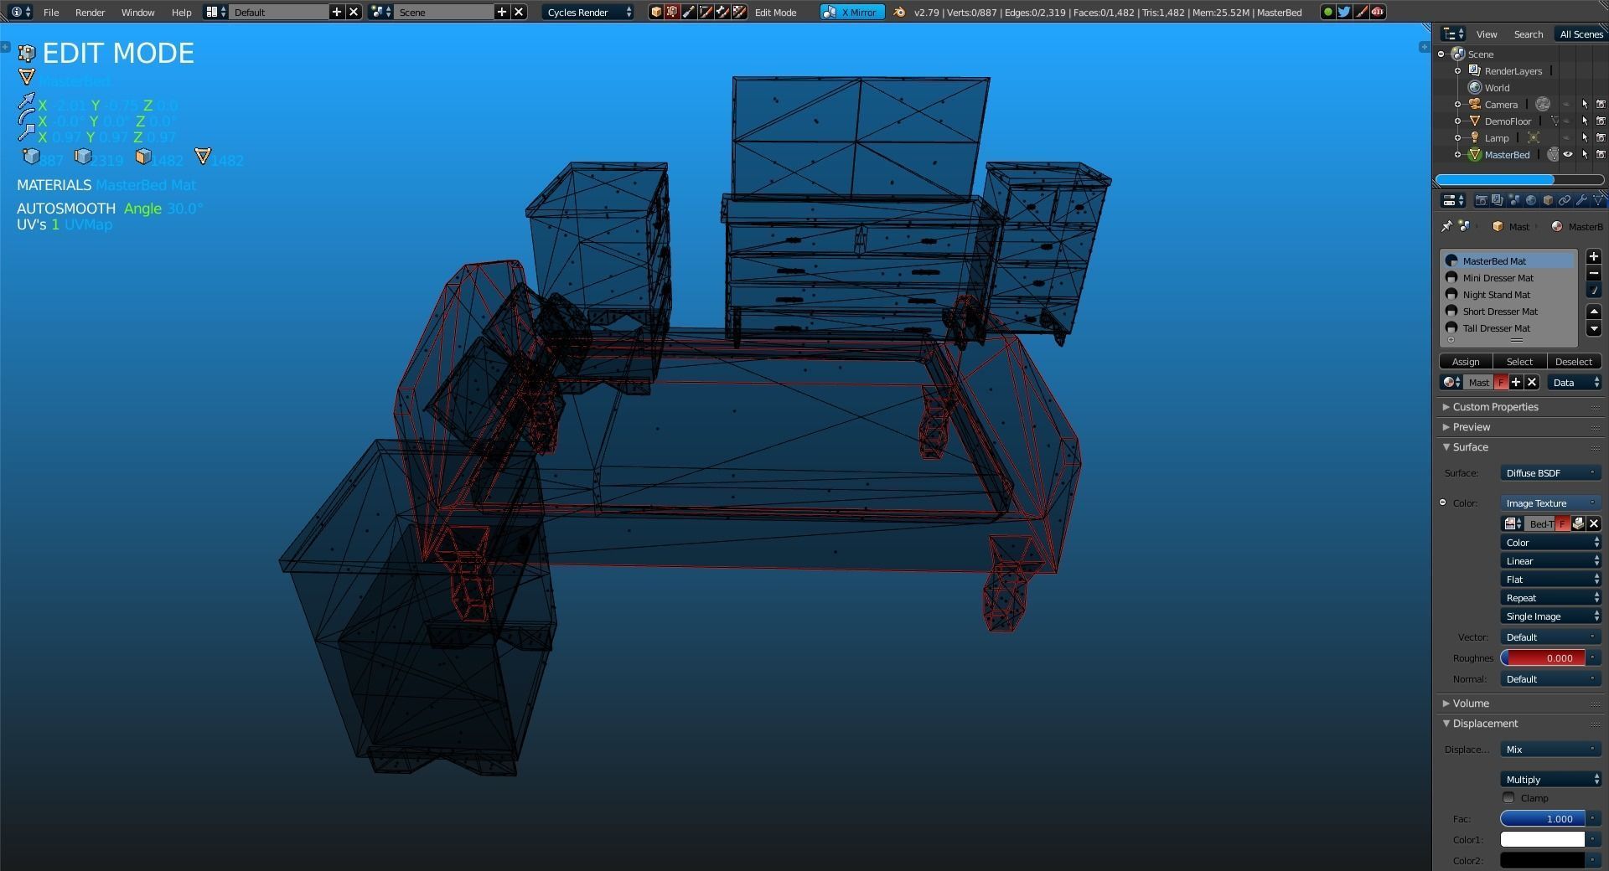The height and width of the screenshot is (871, 1609).
Task: Toggle Camera selectability arrow in outliner
Action: pyautogui.click(x=1585, y=105)
